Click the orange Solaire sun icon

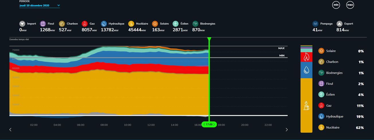click(155, 24)
